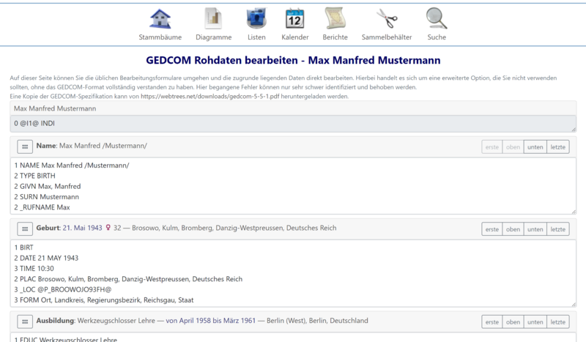This screenshot has height=342, width=586.
Task: Move Name block with 'unten' button
Action: [535, 147]
